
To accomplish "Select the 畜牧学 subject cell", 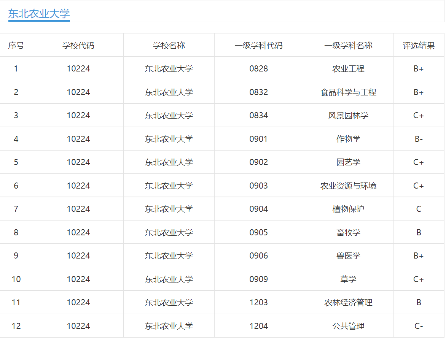I will (x=349, y=232).
